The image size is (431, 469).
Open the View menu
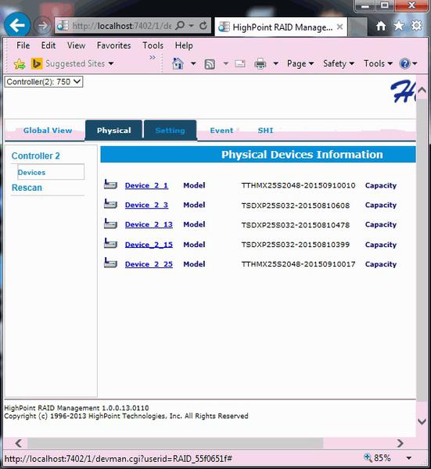click(76, 45)
